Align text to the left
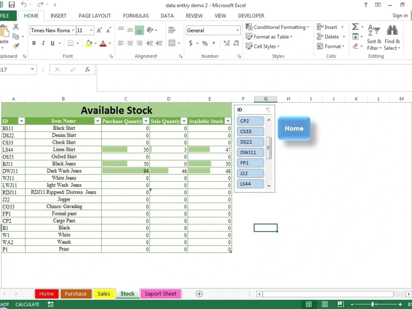Screen dimensions: 412x309 click(x=121, y=43)
